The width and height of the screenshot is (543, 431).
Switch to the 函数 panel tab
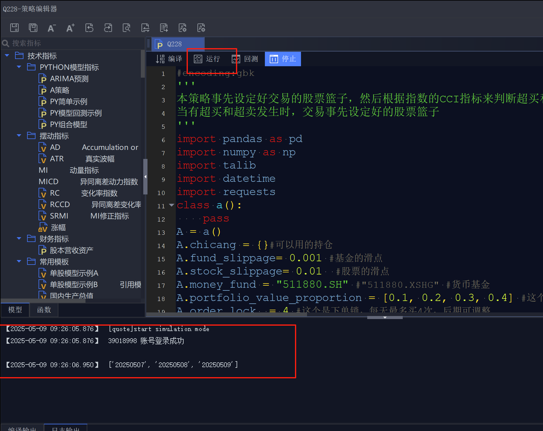click(x=44, y=310)
